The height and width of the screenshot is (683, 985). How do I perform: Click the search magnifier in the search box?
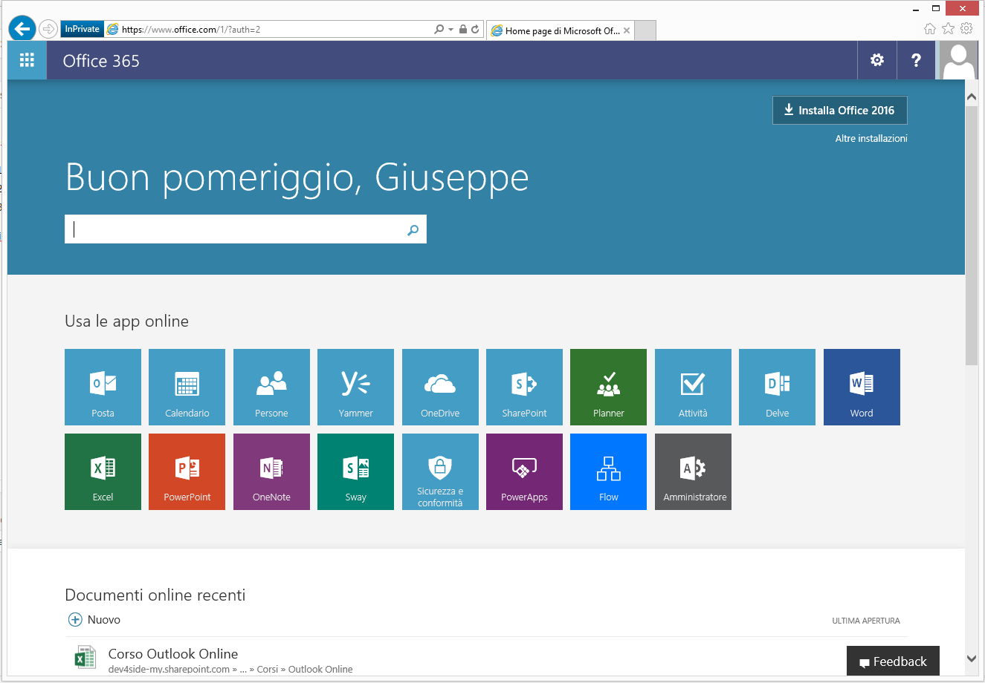413,230
